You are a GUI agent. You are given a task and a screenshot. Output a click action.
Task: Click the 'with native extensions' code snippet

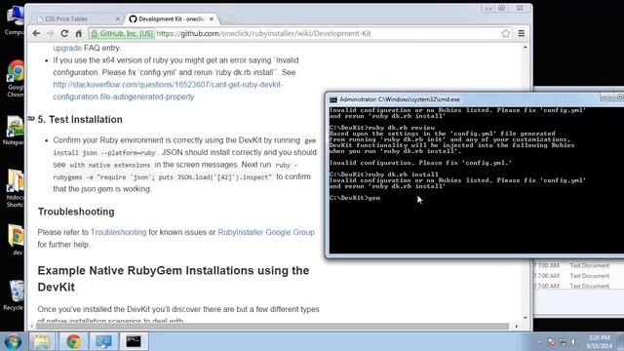coord(110,165)
